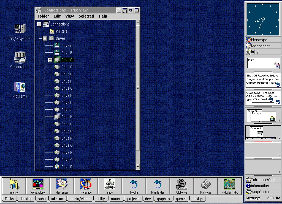282x204 pixels.
Task: Click the WarpCenter button
Action: pyautogui.click(x=260, y=192)
